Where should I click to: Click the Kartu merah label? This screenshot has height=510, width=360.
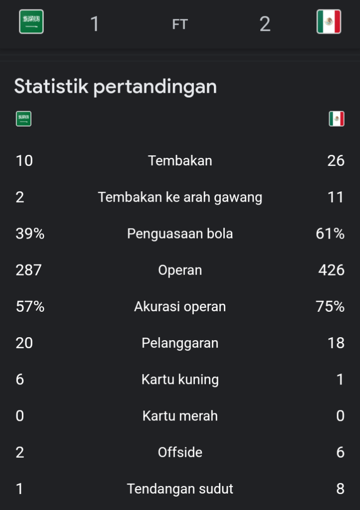coord(180,416)
